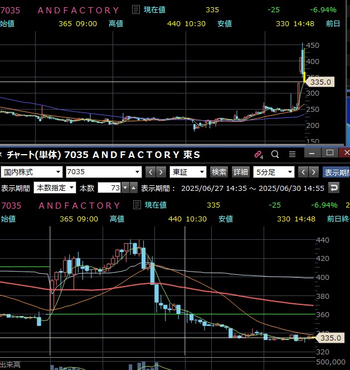Screen dimensions: 350x370
Task: Click ANDFACTORY name in lower quote header
Action: (x=79, y=205)
